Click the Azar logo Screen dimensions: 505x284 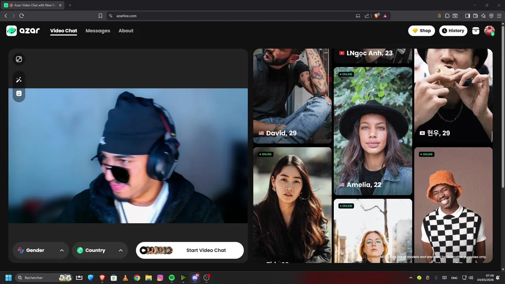(23, 31)
